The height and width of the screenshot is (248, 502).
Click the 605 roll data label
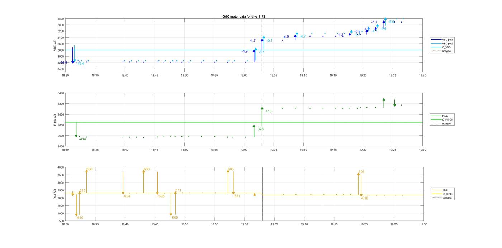(231, 169)
